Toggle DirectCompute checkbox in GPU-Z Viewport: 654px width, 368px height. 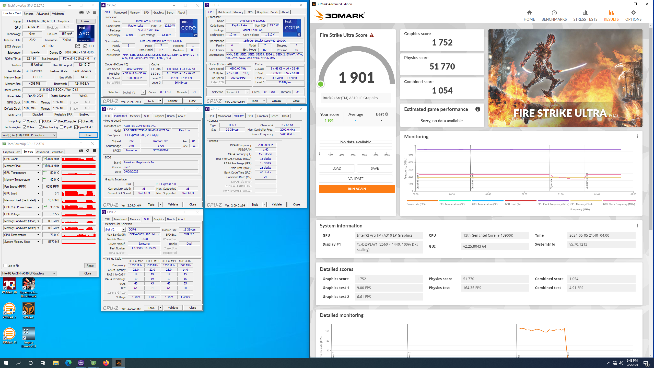[55, 121]
